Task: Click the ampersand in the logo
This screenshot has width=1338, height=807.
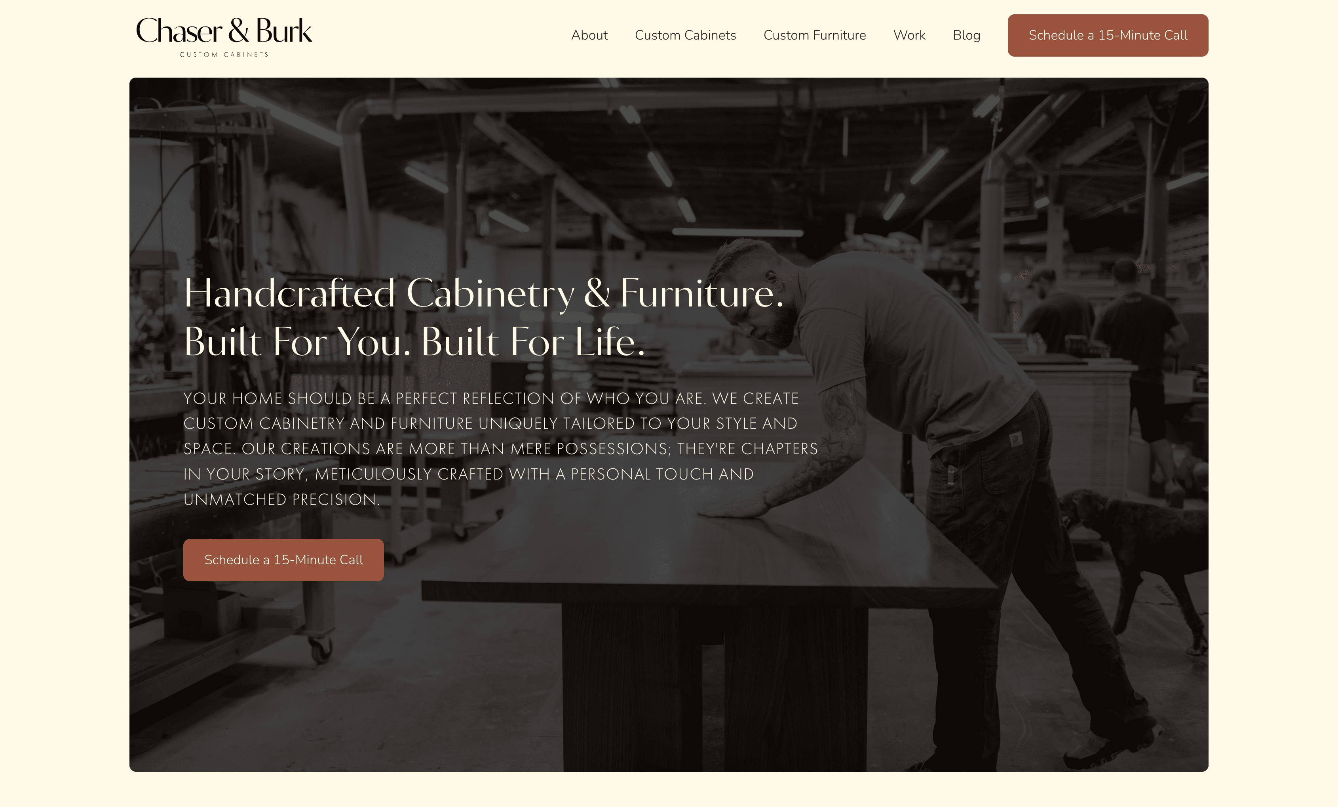Action: tap(239, 31)
